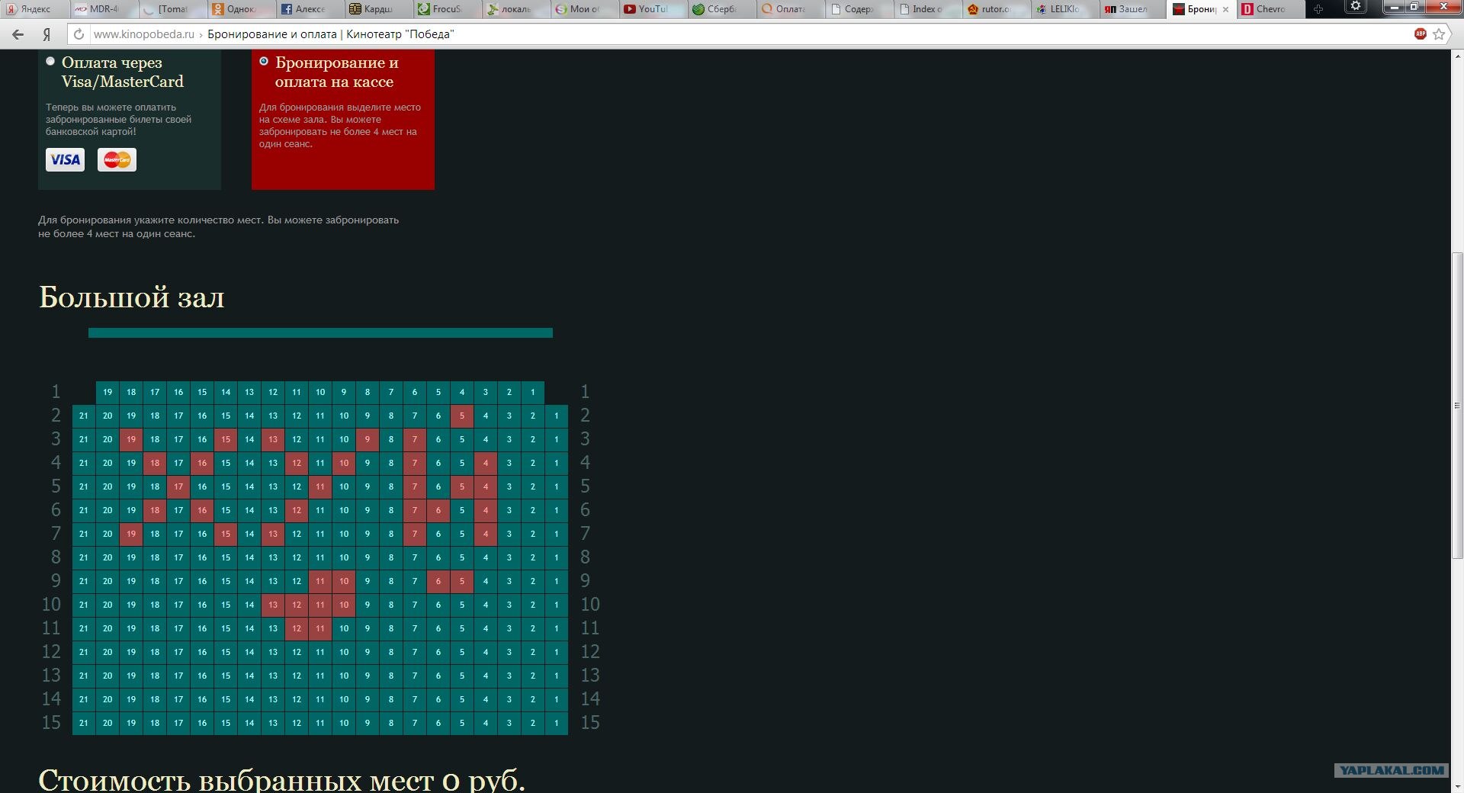Switch to the 'Мои от' tab
The height and width of the screenshot is (793, 1464).
click(x=584, y=9)
